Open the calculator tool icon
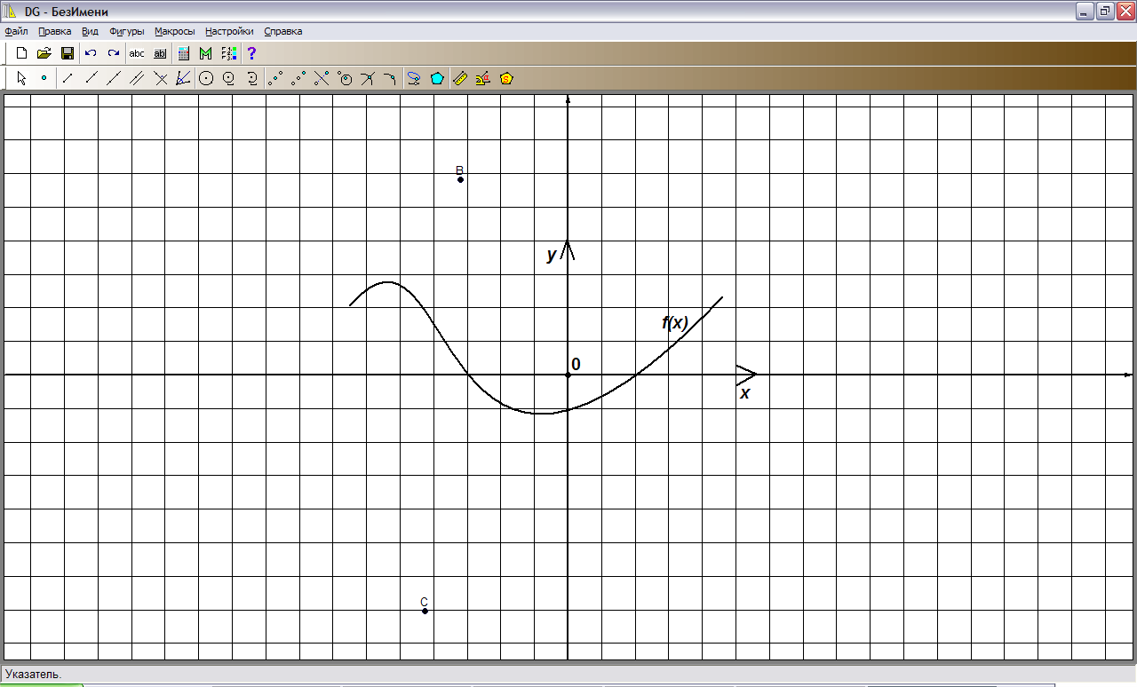1137x687 pixels. 184,53
